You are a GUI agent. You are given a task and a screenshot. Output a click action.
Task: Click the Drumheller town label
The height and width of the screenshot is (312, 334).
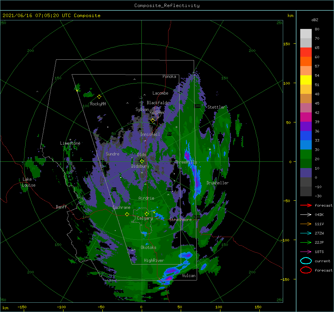[x=217, y=183]
